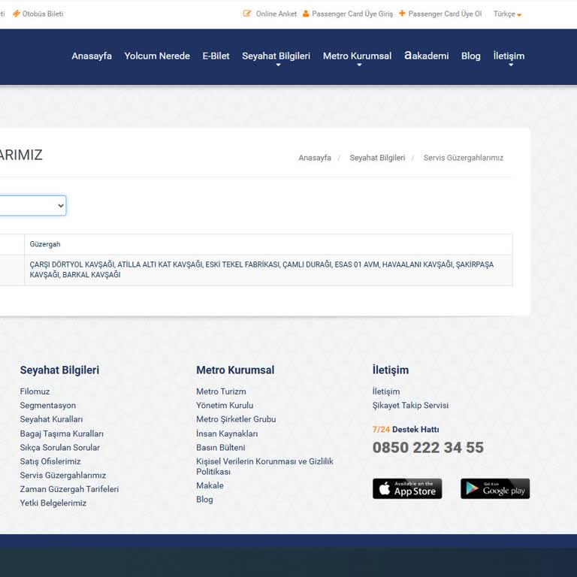Open the Türkçe language dropdown
Image resolution: width=577 pixels, height=577 pixels.
coord(507,14)
